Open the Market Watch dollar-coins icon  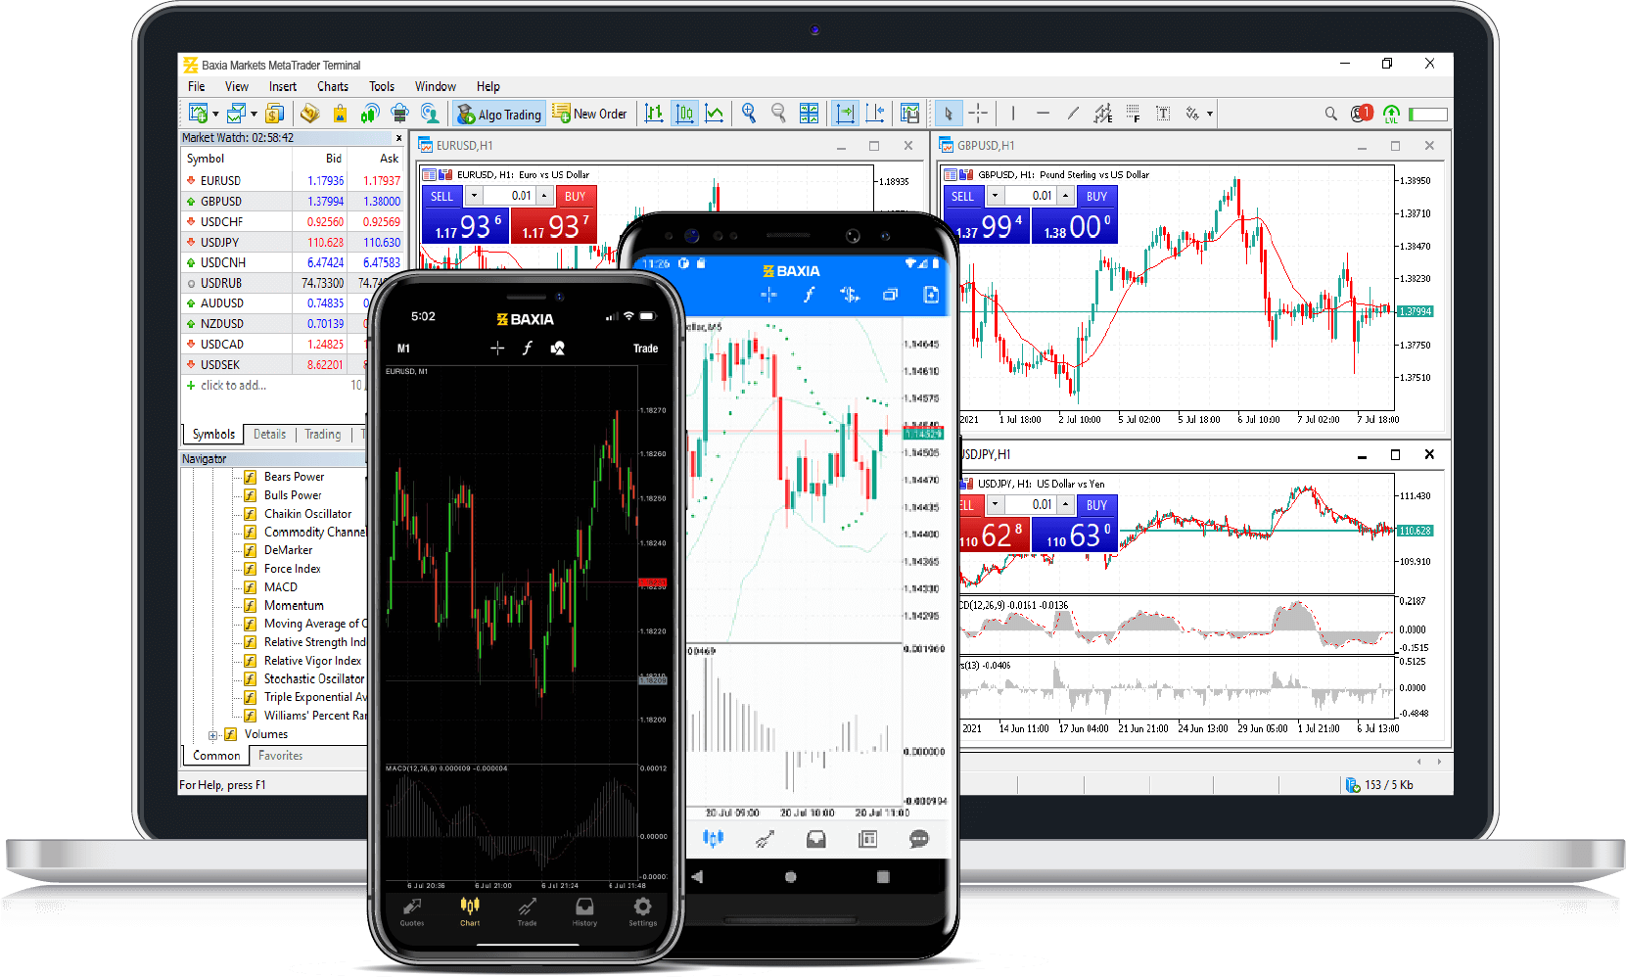point(276,114)
